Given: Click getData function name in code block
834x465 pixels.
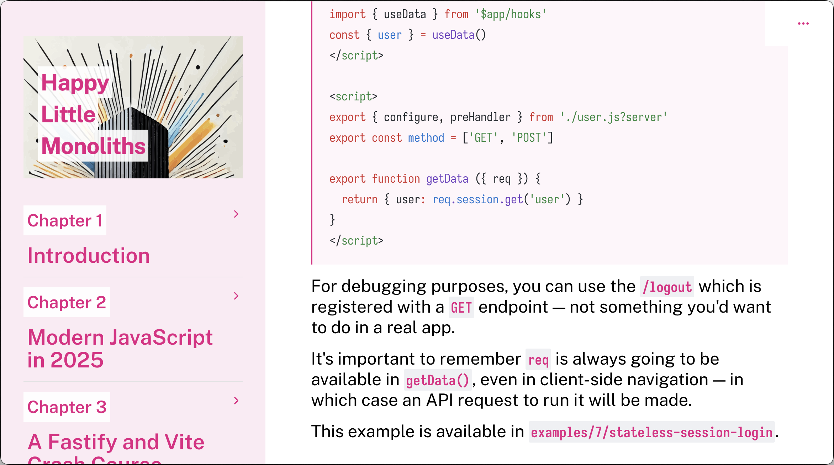Looking at the screenshot, I should [447, 179].
